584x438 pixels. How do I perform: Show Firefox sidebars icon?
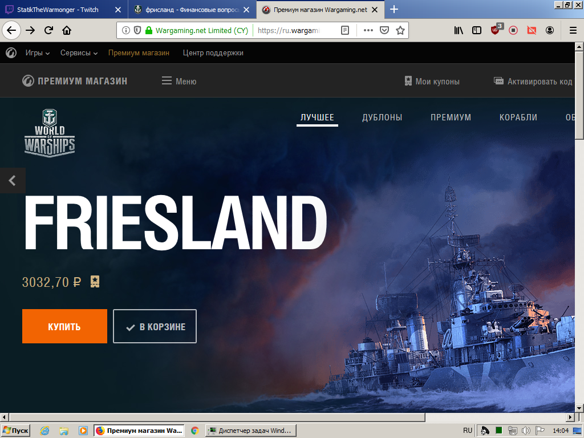tap(477, 30)
